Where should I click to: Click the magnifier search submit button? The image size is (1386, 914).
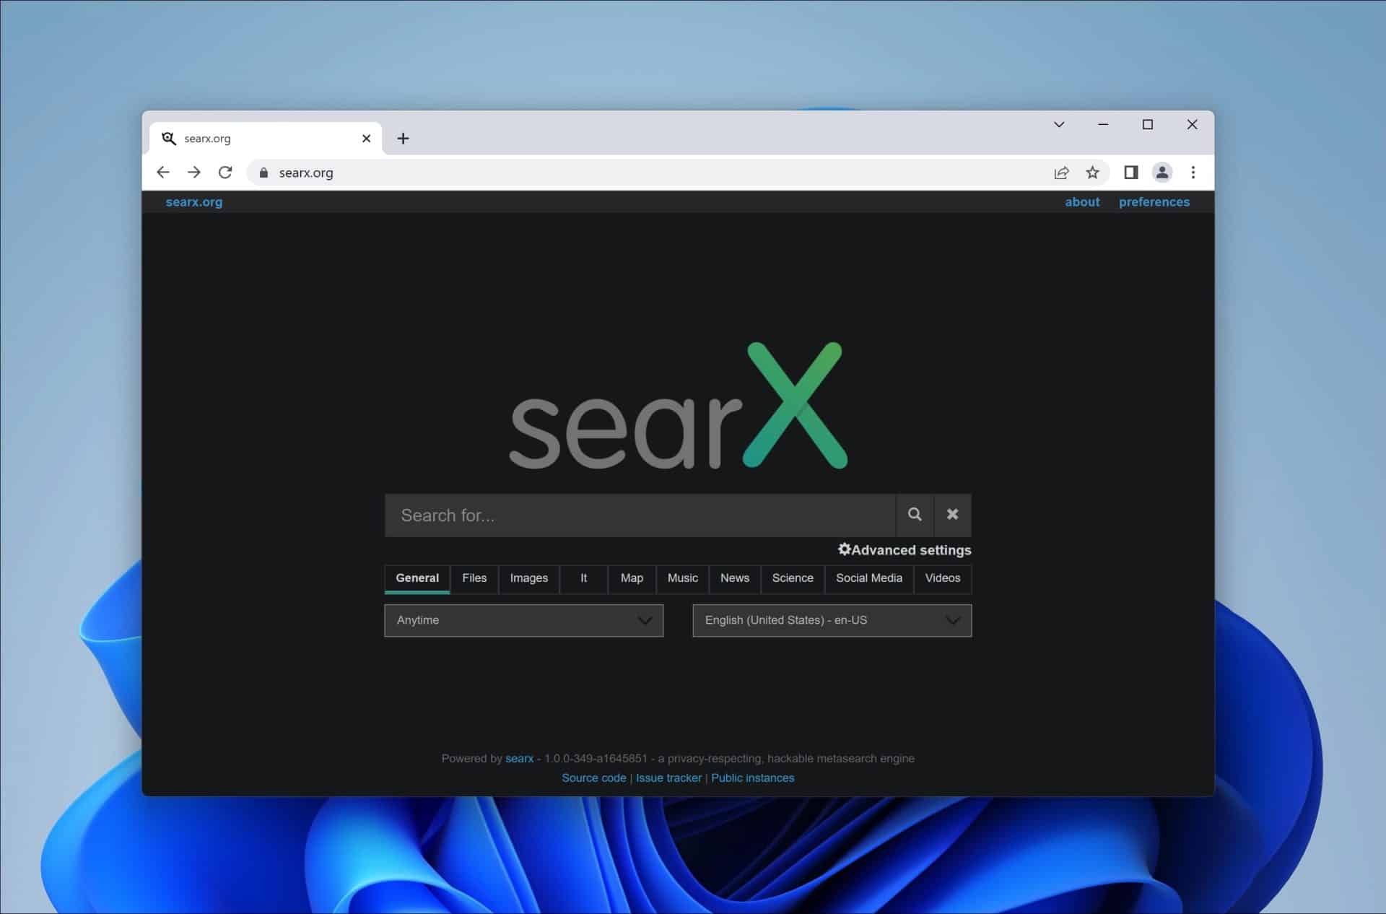coord(915,515)
